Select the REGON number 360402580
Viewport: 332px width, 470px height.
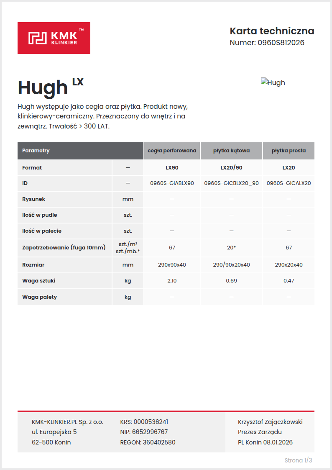point(159,442)
